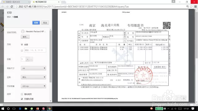Image resolution: width=198 pixels, height=111 pixels.
Task: Open the Windows Start menu
Action: (x=3, y=109)
